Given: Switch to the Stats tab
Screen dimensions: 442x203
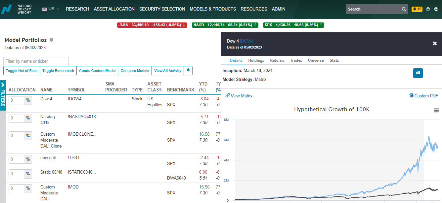Looking at the screenshot, I should [334, 60].
